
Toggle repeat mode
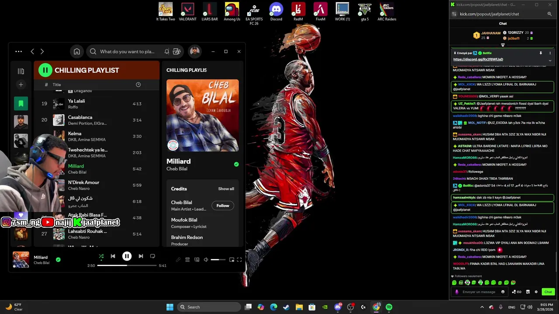pos(152,256)
